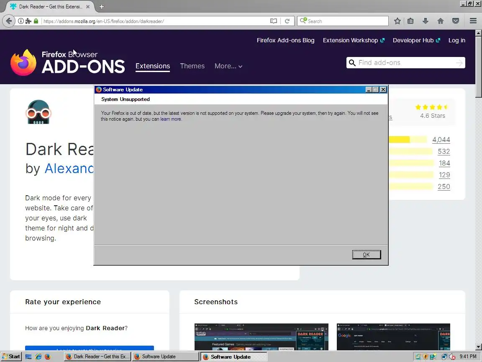Launch Firefox from quick launch
Image resolution: width=482 pixels, height=362 pixels.
[48, 357]
